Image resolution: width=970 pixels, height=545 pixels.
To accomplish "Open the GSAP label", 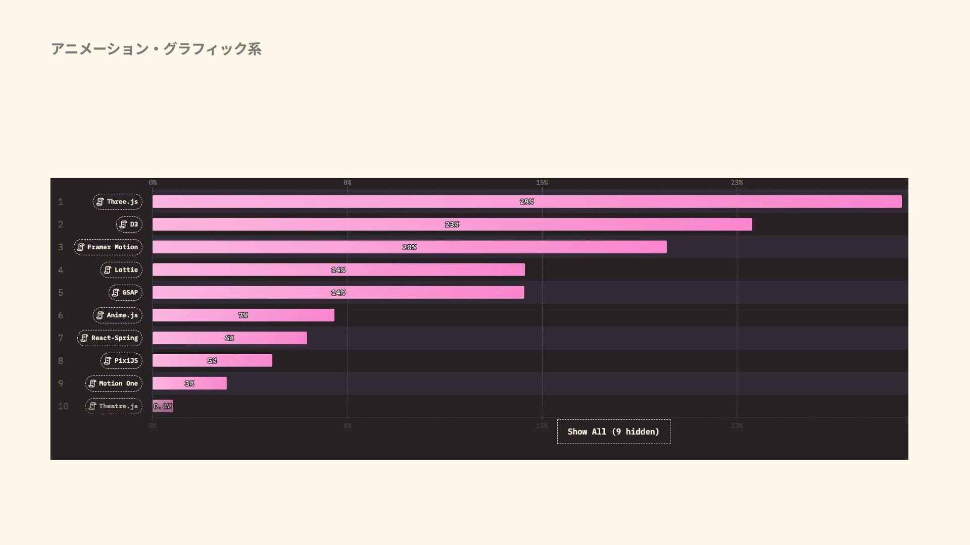I will point(125,293).
